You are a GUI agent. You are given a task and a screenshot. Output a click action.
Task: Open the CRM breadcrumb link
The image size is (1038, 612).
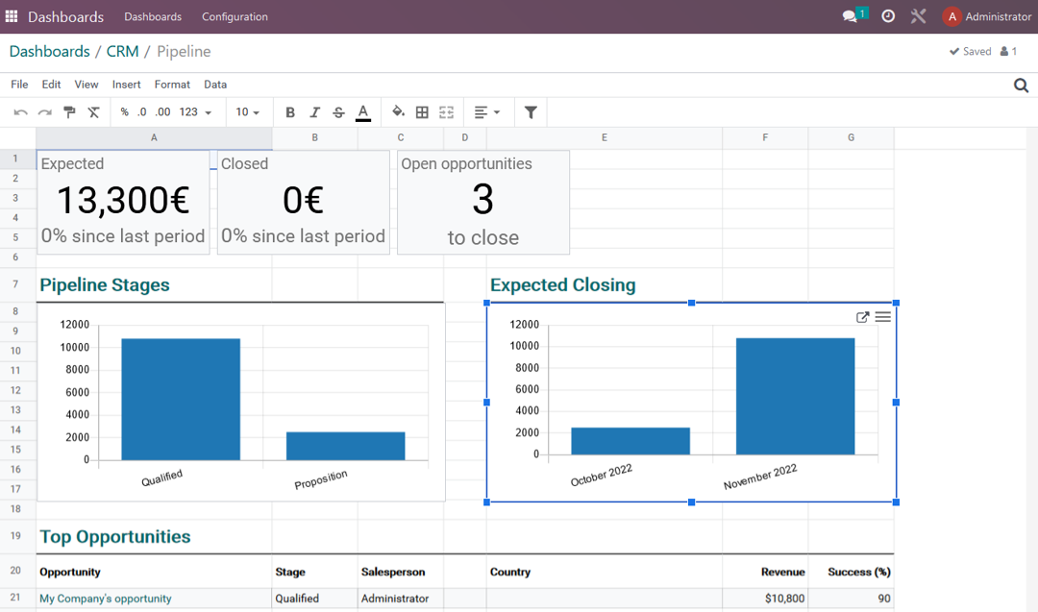point(122,51)
